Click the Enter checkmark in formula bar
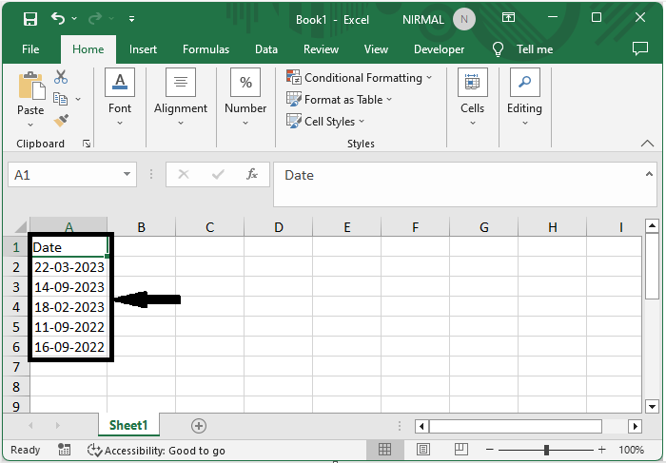The width and height of the screenshot is (666, 463). coord(218,174)
